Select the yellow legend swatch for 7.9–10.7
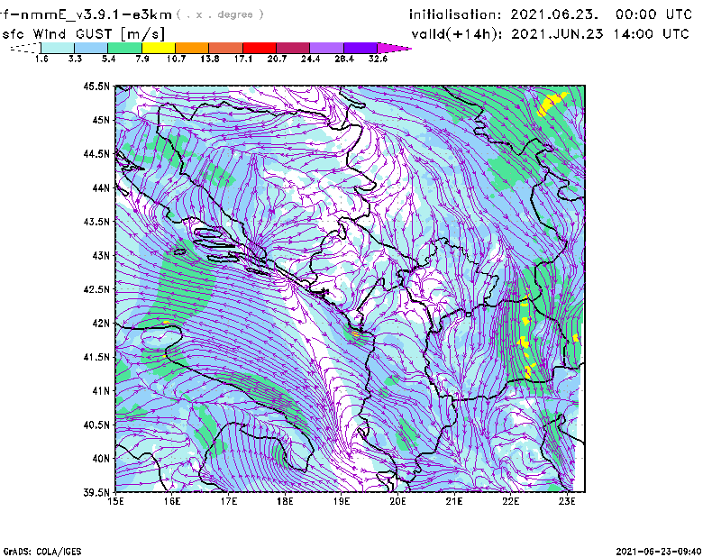 tap(159, 48)
